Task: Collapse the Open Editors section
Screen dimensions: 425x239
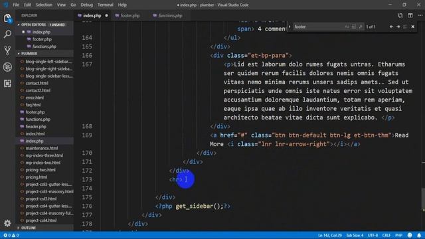Action: tap(44, 25)
